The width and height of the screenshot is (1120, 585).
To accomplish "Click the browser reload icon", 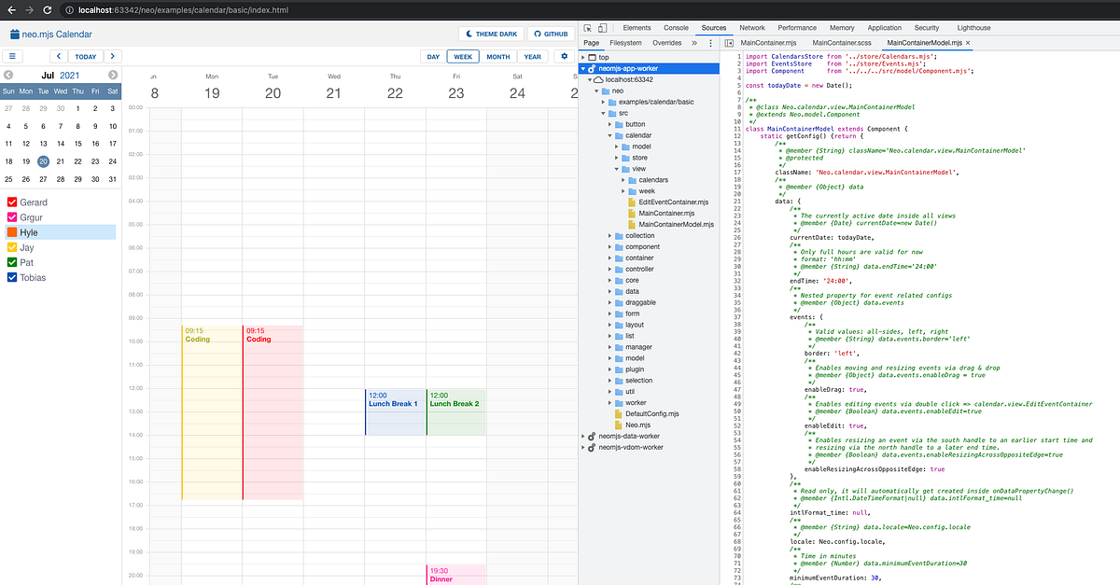I will pyautogui.click(x=49, y=9).
